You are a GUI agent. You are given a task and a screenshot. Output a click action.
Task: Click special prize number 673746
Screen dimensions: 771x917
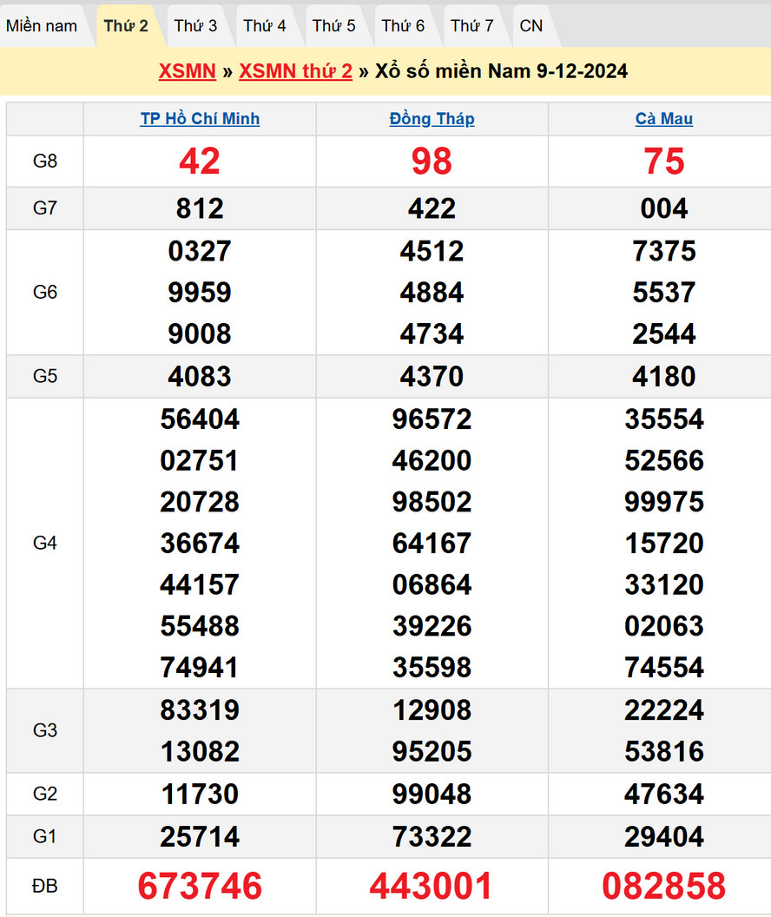(200, 886)
